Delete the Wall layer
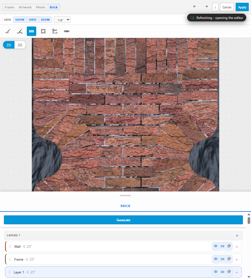 point(237,247)
